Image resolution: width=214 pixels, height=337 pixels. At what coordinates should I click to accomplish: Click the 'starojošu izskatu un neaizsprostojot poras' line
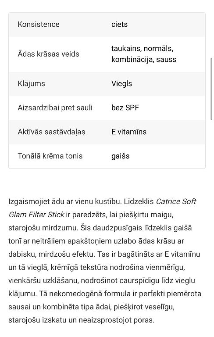coord(82,320)
